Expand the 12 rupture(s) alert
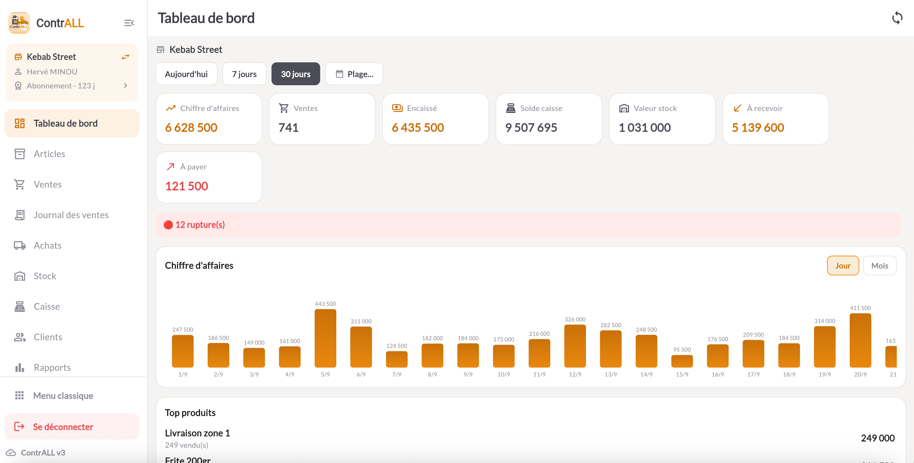Screen dimensions: 914x463 tap(528, 225)
